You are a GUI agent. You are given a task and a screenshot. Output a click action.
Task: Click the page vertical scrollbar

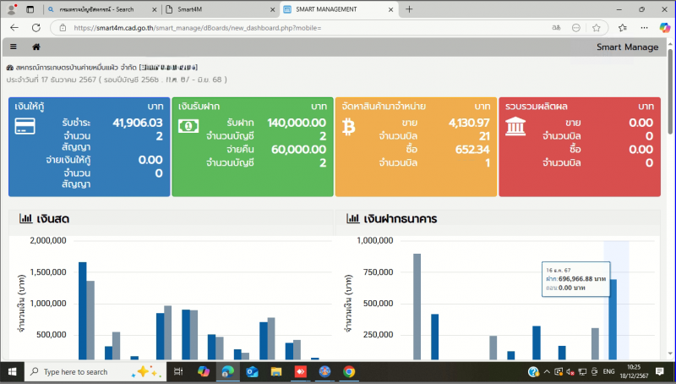(670, 91)
